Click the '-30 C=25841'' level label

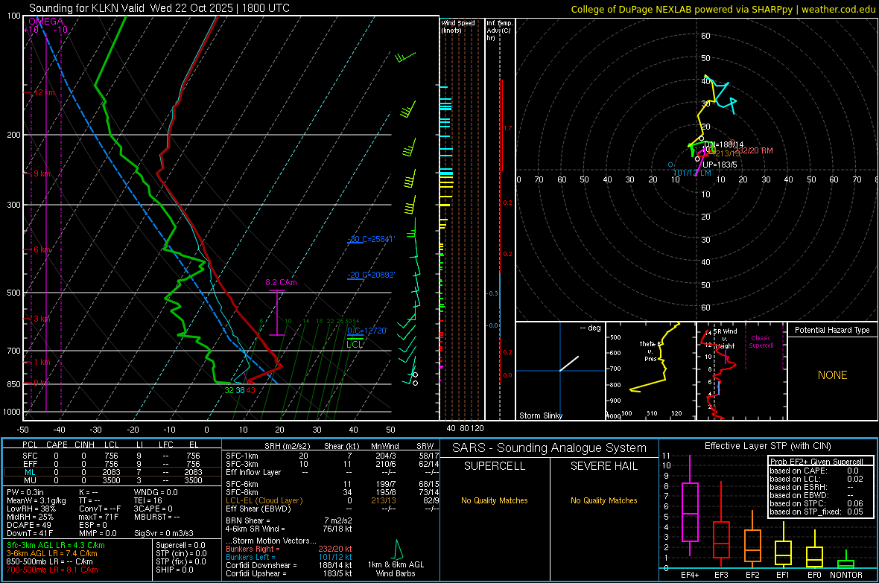pos(370,239)
